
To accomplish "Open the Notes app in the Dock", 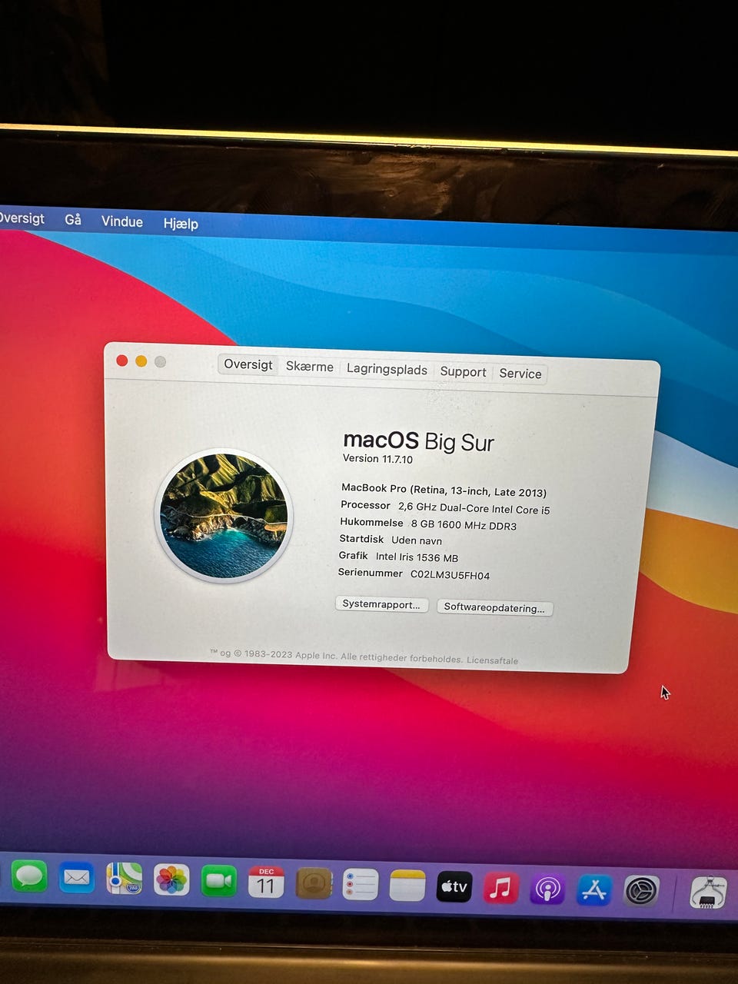I will tap(407, 886).
